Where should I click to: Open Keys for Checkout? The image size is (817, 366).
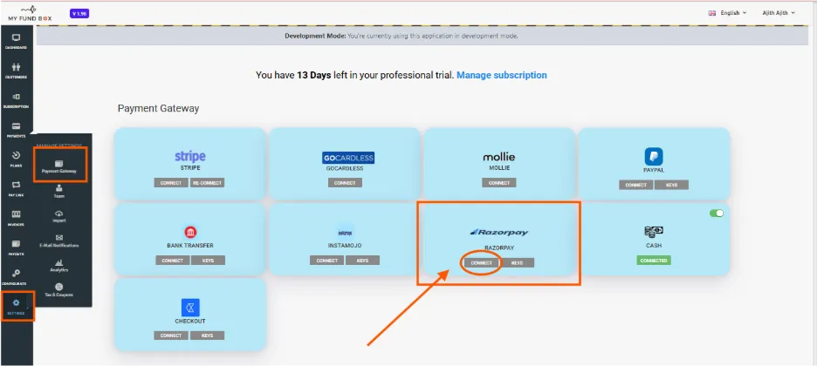coord(207,335)
